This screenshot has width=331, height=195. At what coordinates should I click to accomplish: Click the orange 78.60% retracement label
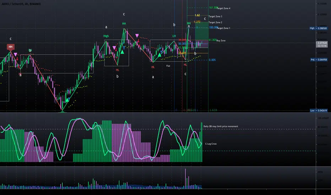click(182, 53)
